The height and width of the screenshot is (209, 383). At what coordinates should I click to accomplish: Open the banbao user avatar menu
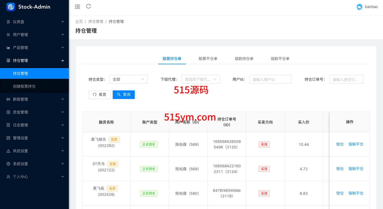(359, 7)
